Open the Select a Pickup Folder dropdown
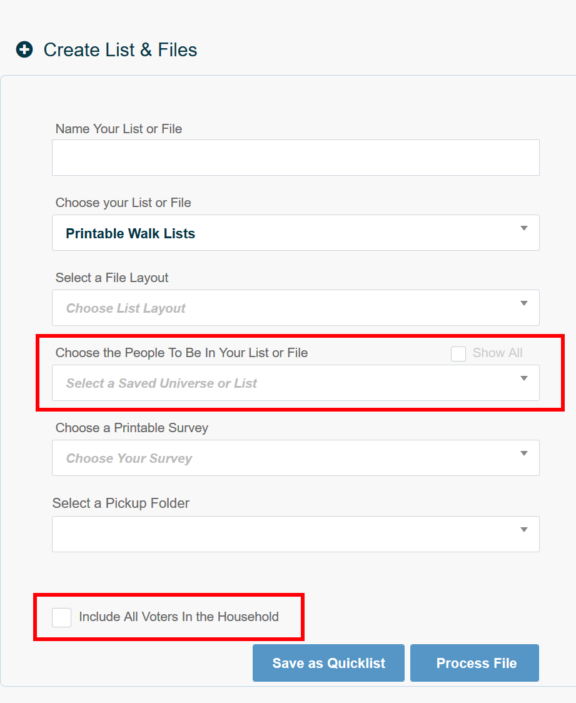The image size is (576, 703). click(x=295, y=533)
